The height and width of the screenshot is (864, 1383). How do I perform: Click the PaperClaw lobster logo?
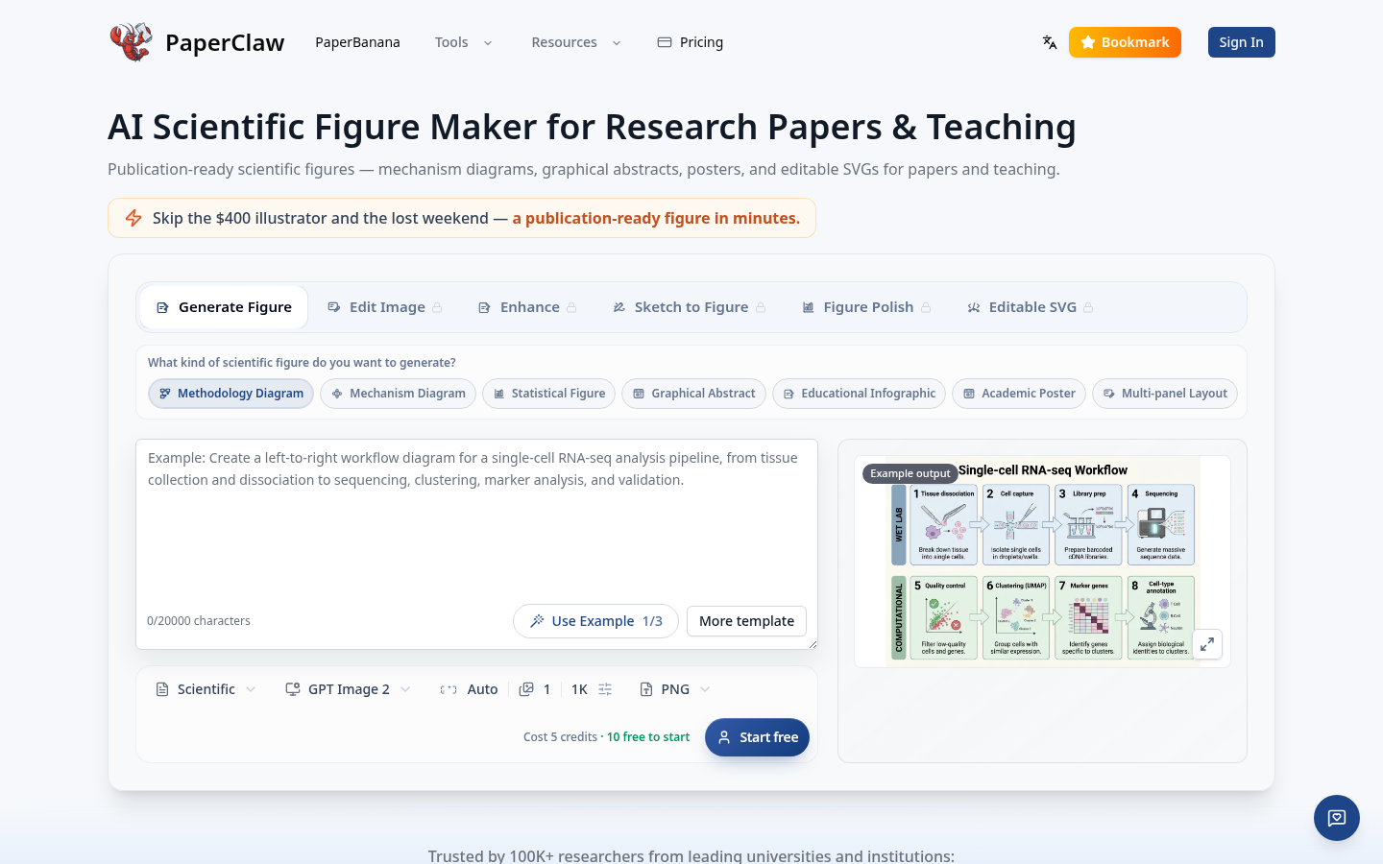point(131,42)
